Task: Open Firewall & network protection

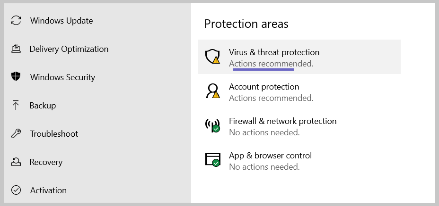Action: 299,125
